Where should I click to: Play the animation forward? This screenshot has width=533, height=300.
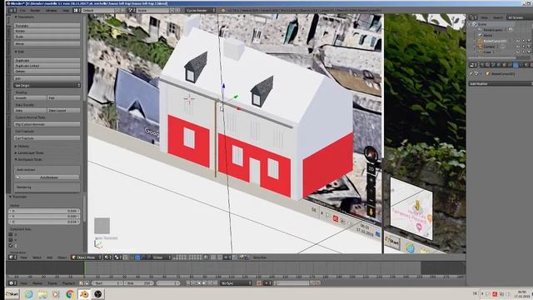(x=204, y=283)
